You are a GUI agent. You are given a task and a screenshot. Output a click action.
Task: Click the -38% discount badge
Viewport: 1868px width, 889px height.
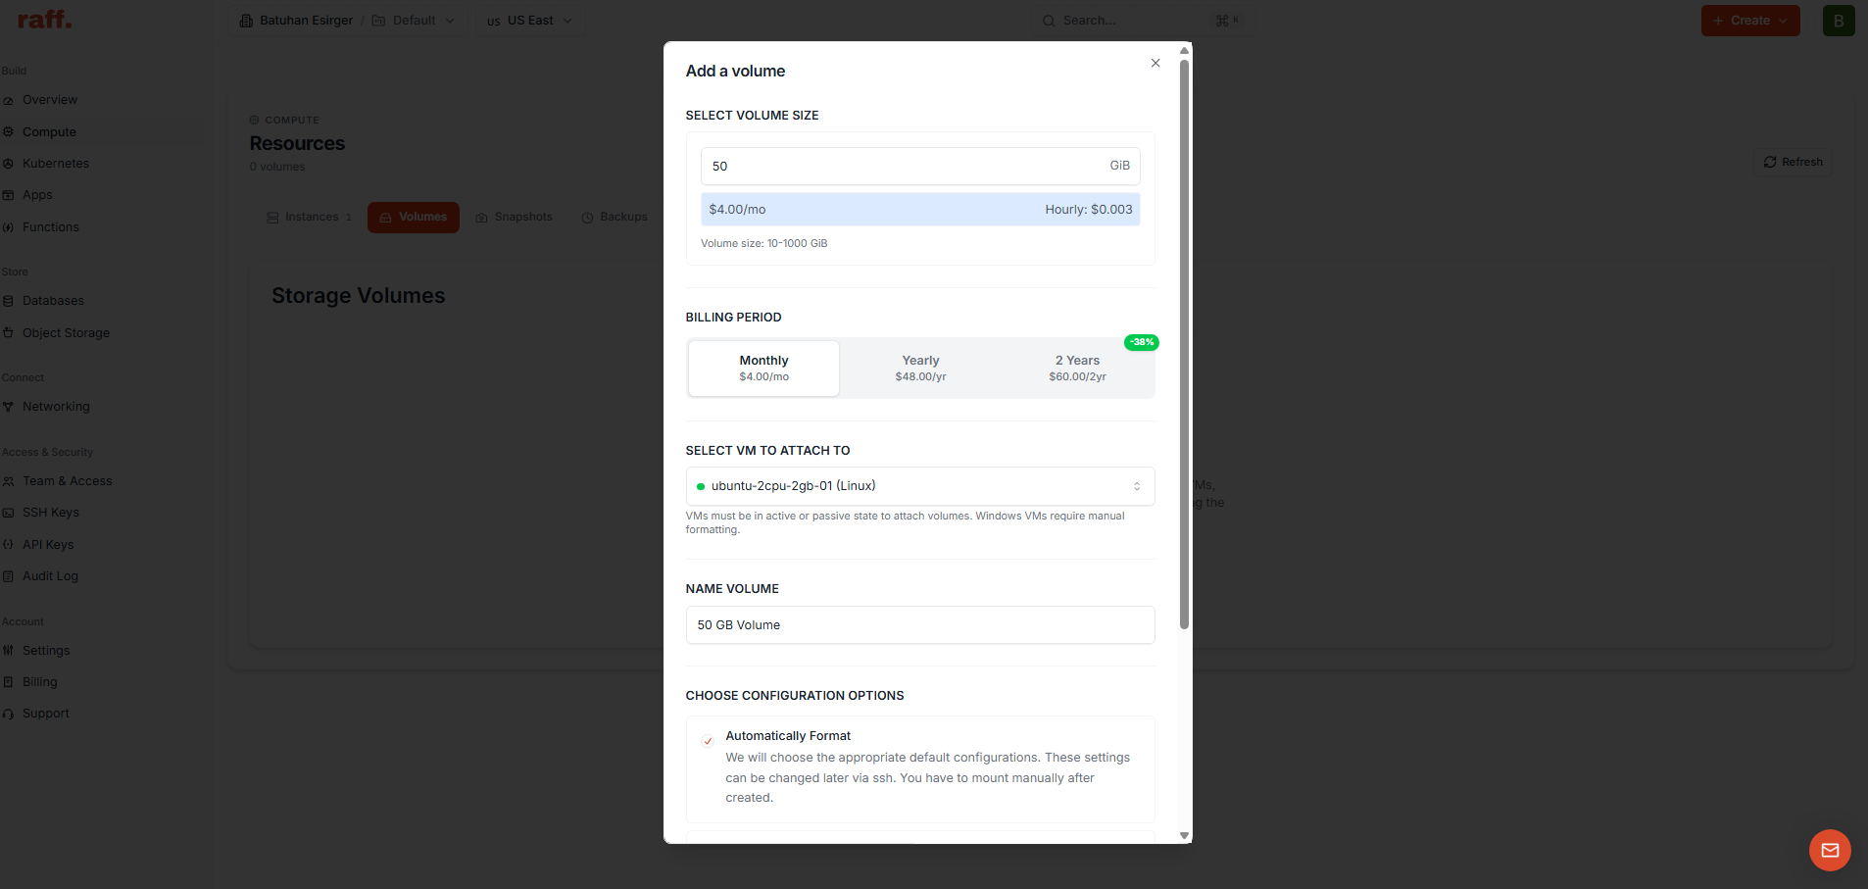[x=1142, y=342]
